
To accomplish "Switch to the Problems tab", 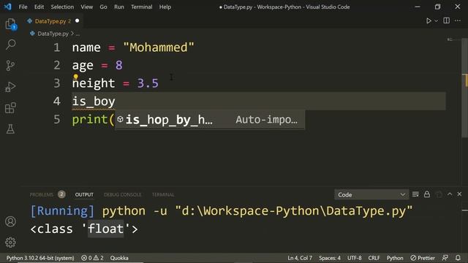I will (42, 195).
